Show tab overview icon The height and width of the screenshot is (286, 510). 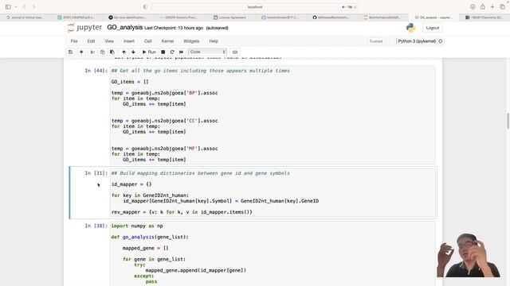click(503, 7)
